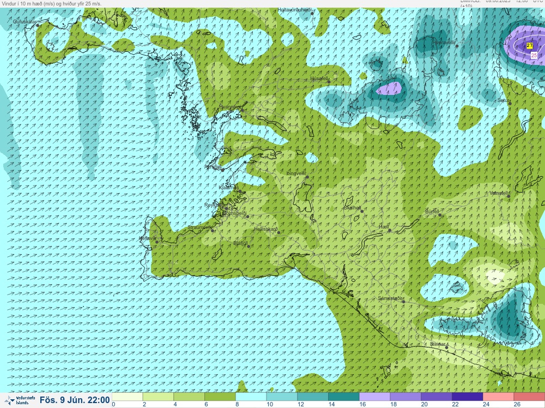Click the Veðurstofa Íslands logo
The width and height of the screenshot is (545, 408).
pos(20,400)
